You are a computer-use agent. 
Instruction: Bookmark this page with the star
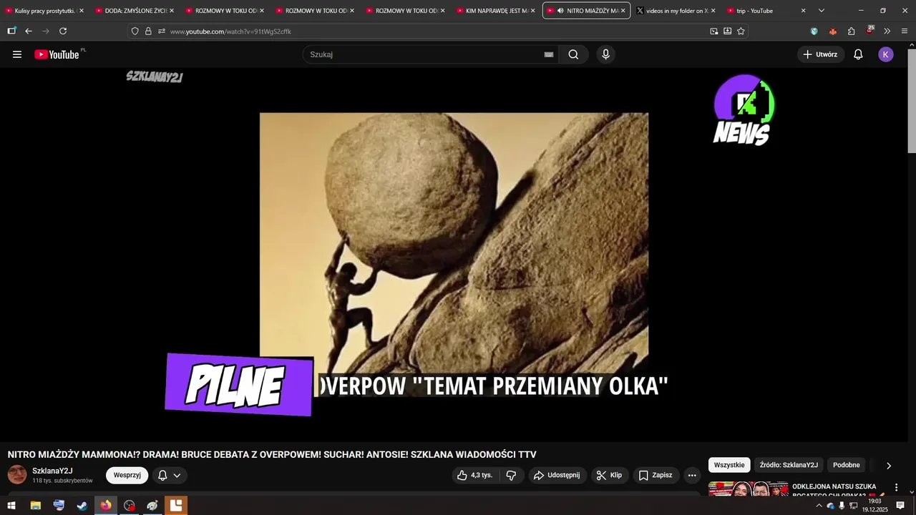click(741, 31)
